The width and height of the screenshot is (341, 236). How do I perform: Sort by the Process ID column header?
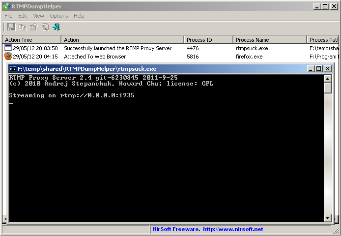click(208, 40)
